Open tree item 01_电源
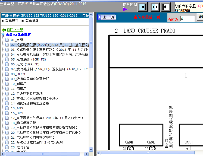 pyautogui.click(x=17, y=40)
